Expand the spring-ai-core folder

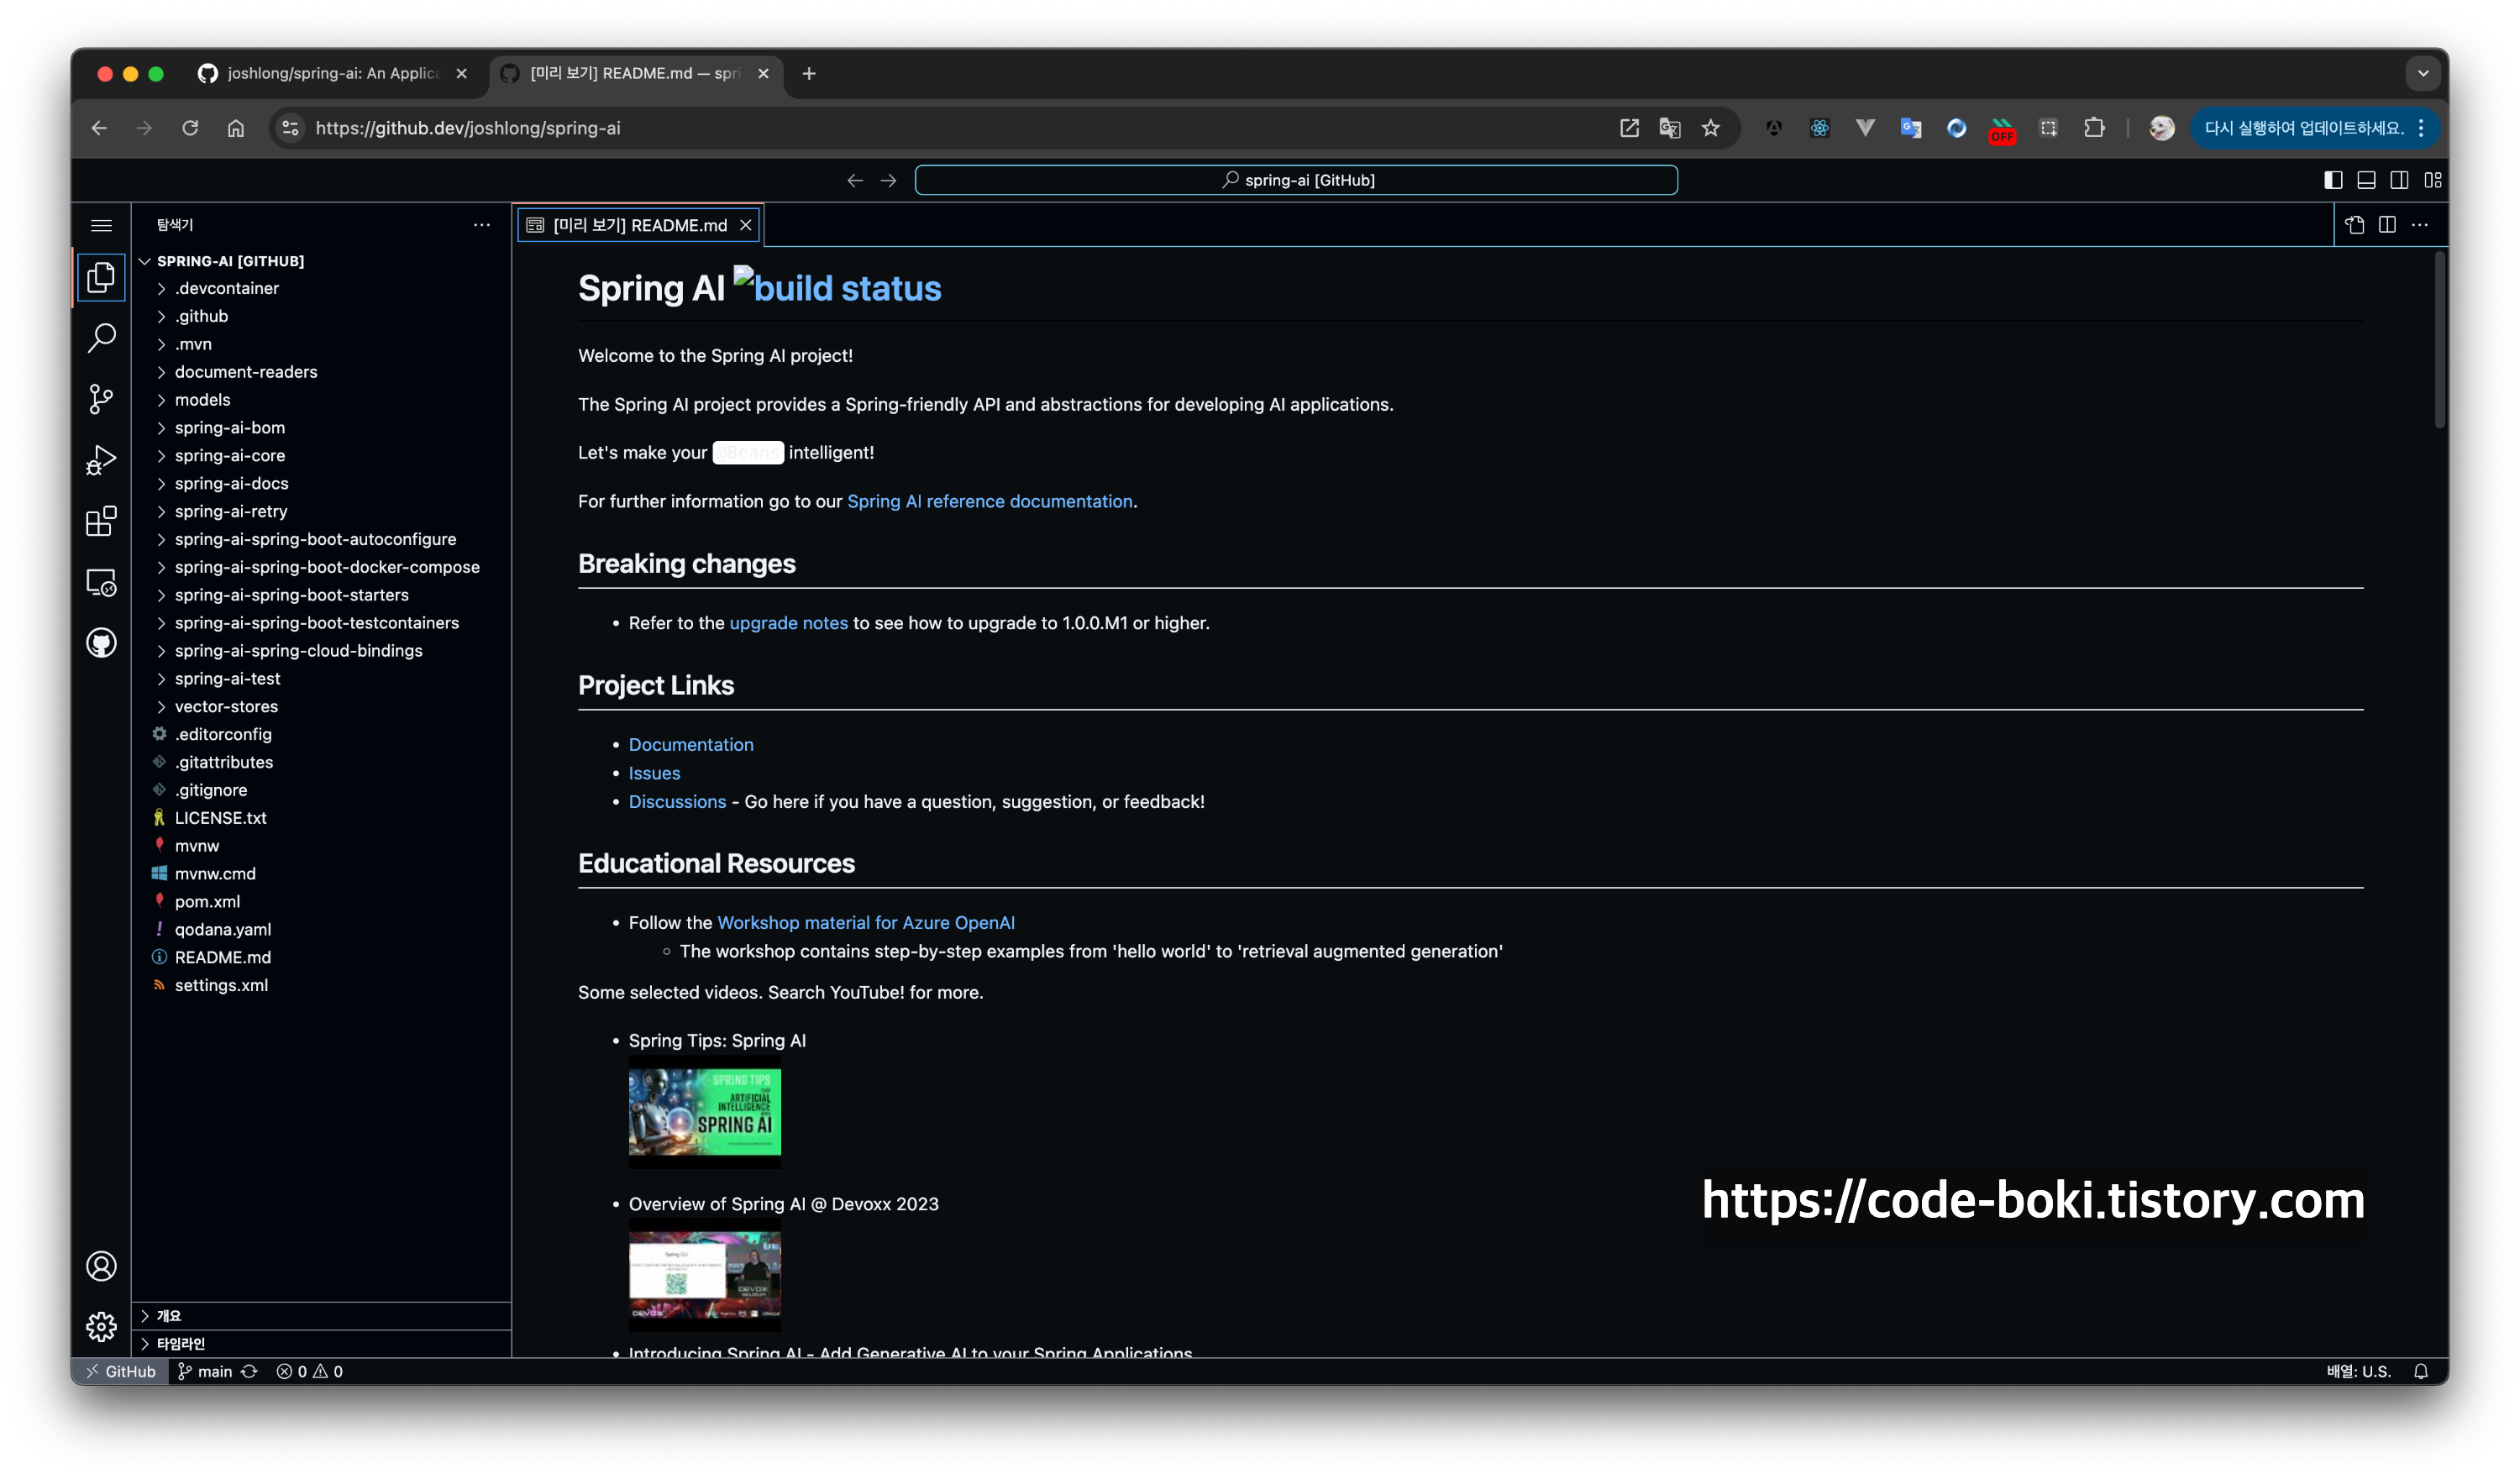tap(229, 455)
